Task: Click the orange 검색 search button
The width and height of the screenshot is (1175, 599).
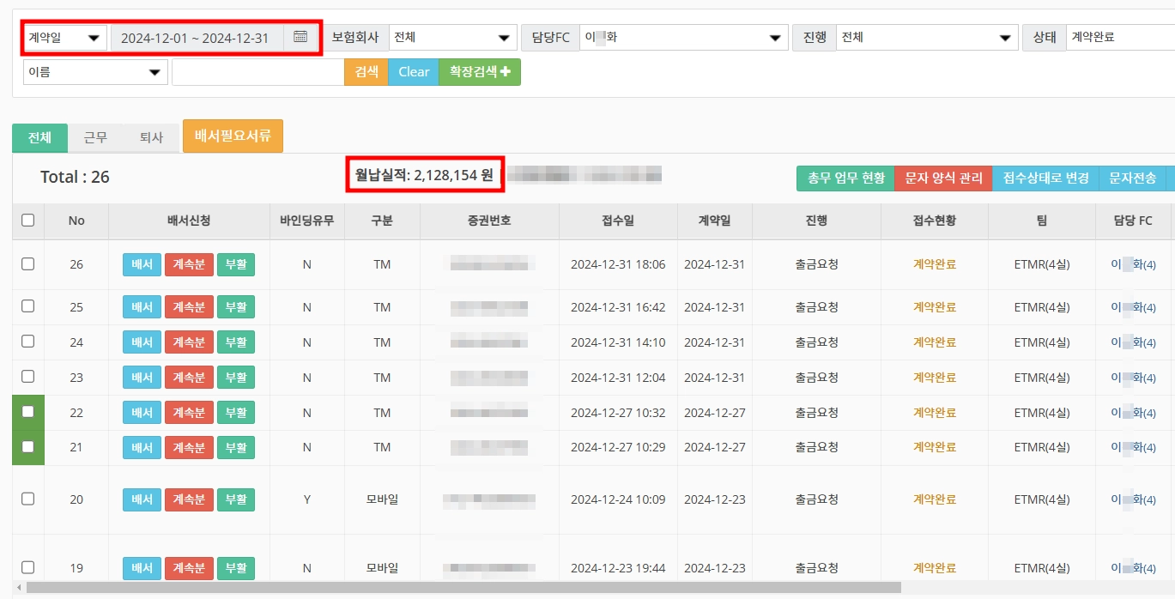Action: [x=366, y=72]
